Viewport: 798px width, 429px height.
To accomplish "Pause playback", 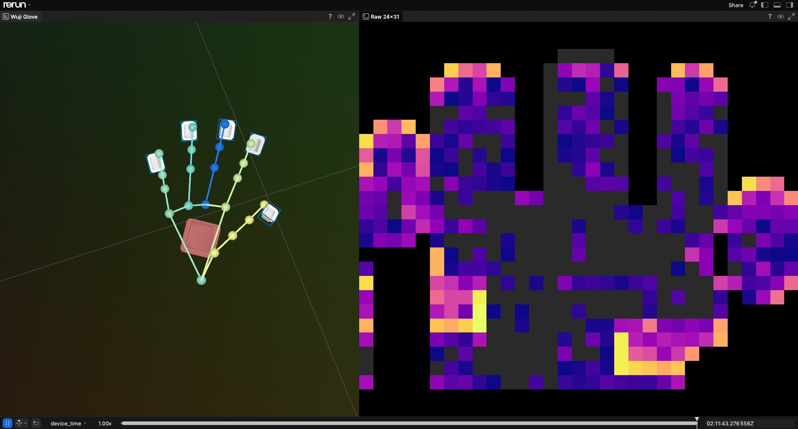I will pos(8,423).
